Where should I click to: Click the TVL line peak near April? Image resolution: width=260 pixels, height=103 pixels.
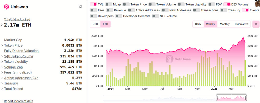(x=243, y=37)
